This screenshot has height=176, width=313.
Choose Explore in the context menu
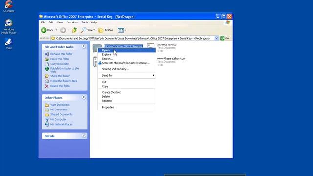click(127, 54)
